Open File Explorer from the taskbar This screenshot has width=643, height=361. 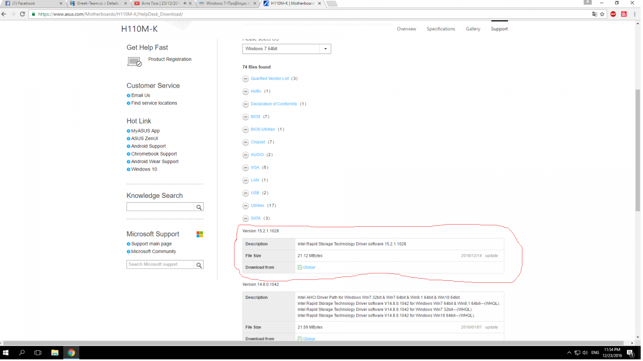pos(55,353)
